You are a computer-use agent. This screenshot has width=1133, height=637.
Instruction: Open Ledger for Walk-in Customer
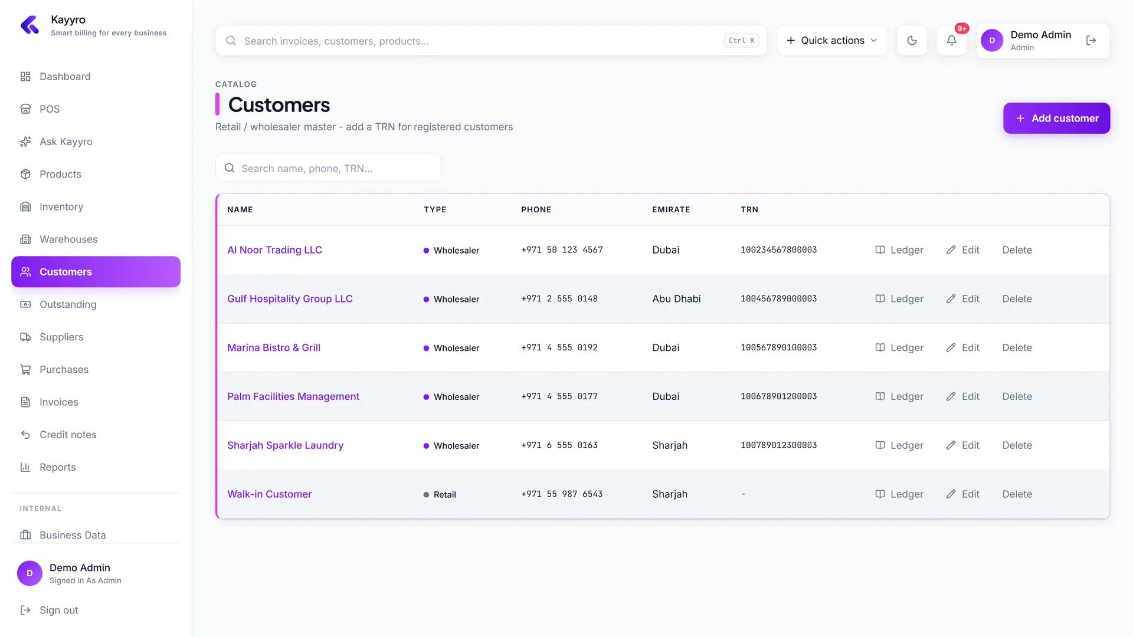point(899,494)
